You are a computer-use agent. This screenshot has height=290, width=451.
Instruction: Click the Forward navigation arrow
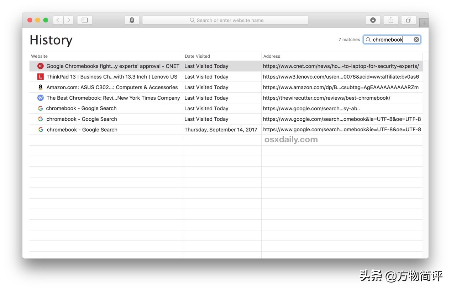tap(69, 20)
